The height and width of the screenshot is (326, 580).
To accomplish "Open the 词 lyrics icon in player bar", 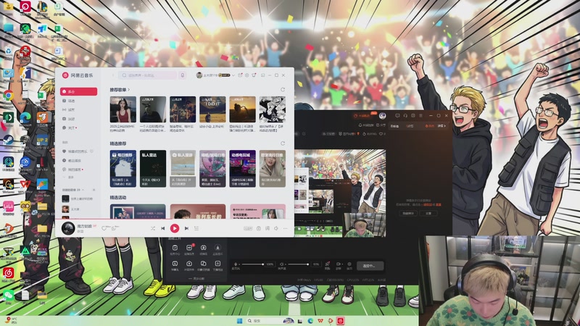I will (x=268, y=228).
